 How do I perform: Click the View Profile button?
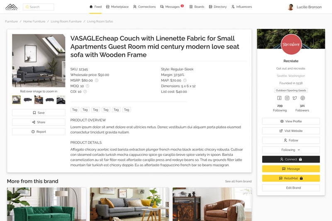[291, 121]
